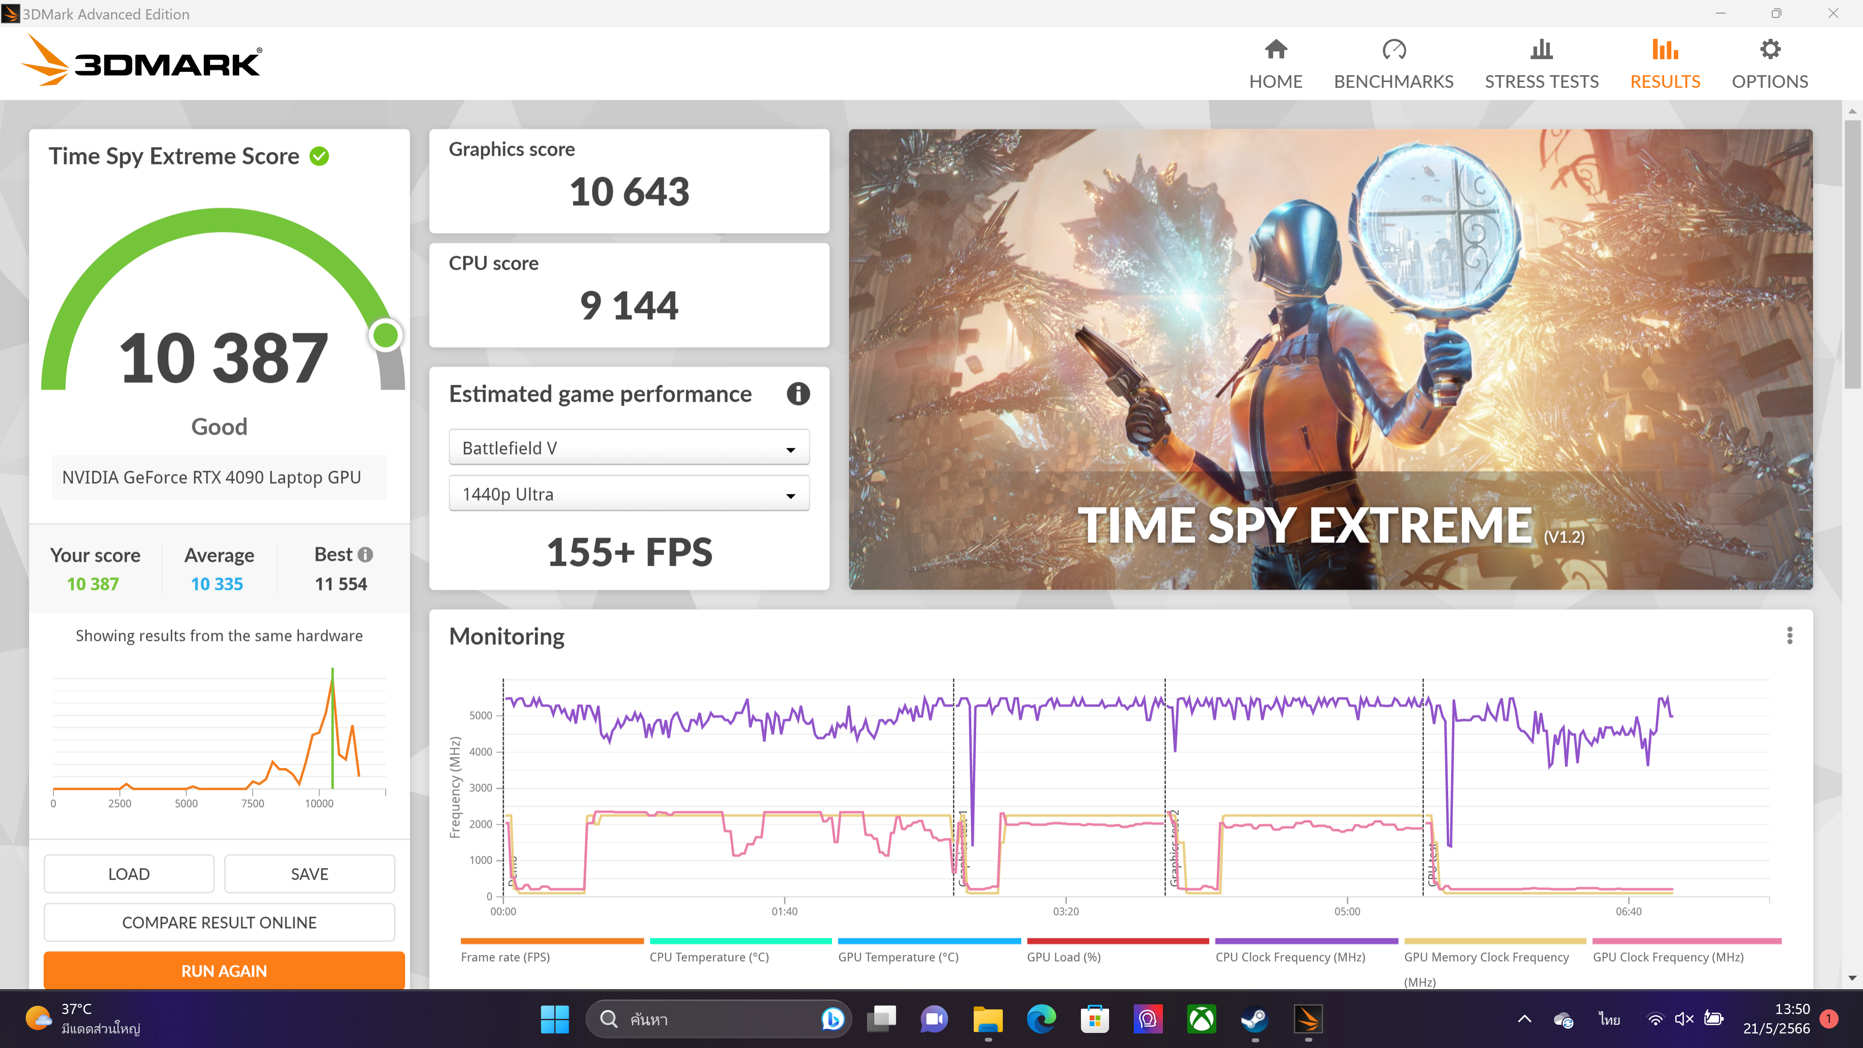Click the RUN AGAIN button
The height and width of the screenshot is (1048, 1863).
pyautogui.click(x=224, y=970)
